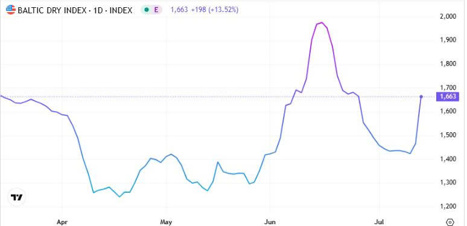Screen dimensions: 467x226
Task: Click the Jun time axis label
Action: [x=269, y=222]
